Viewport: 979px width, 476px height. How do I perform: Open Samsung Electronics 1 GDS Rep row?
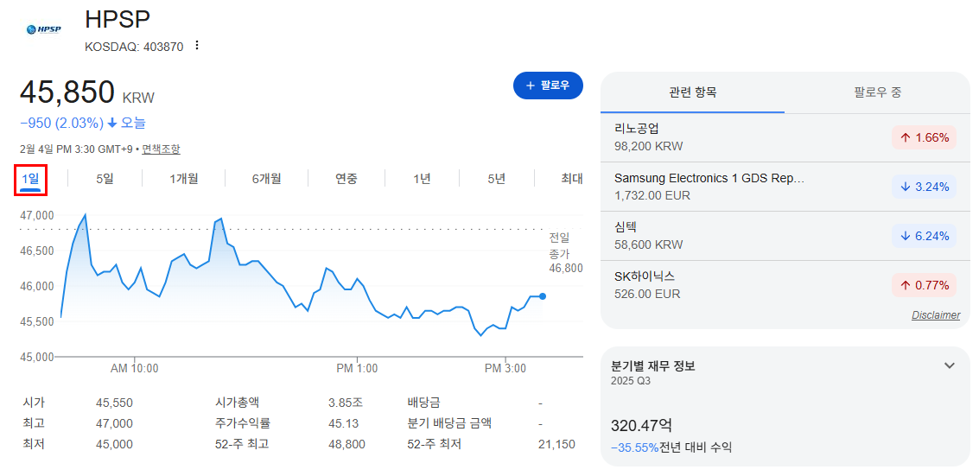(785, 187)
